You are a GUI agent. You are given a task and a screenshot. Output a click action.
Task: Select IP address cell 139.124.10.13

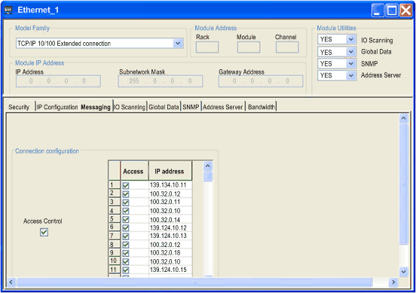pos(170,236)
